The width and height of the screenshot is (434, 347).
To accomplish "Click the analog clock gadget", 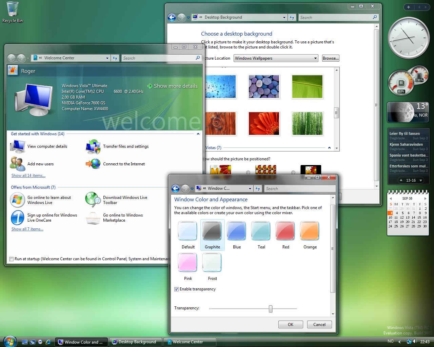I will pos(408,38).
